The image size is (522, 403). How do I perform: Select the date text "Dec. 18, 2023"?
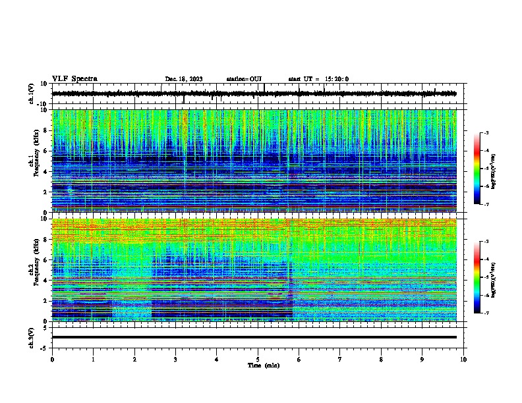[x=184, y=79]
